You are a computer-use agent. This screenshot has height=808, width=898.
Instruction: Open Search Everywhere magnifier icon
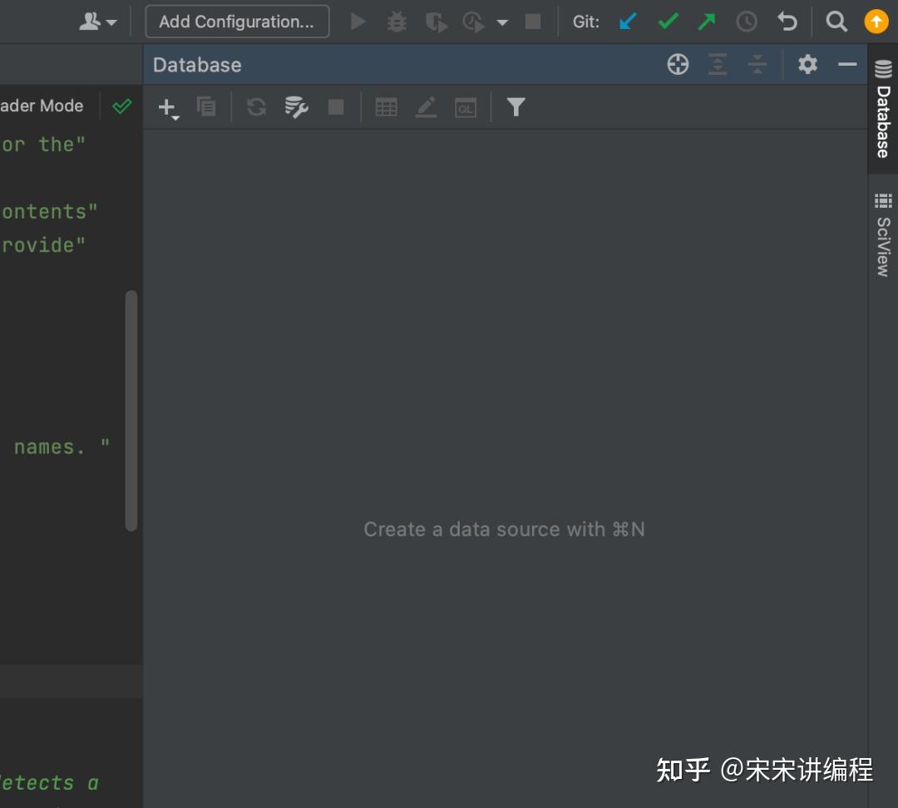pyautogui.click(x=836, y=22)
